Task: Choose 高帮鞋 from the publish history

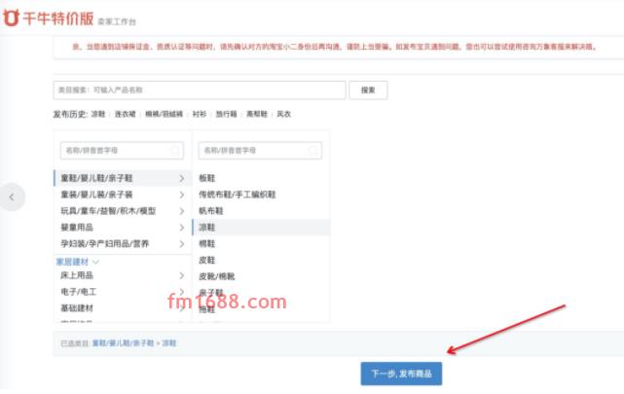Action: [x=257, y=114]
